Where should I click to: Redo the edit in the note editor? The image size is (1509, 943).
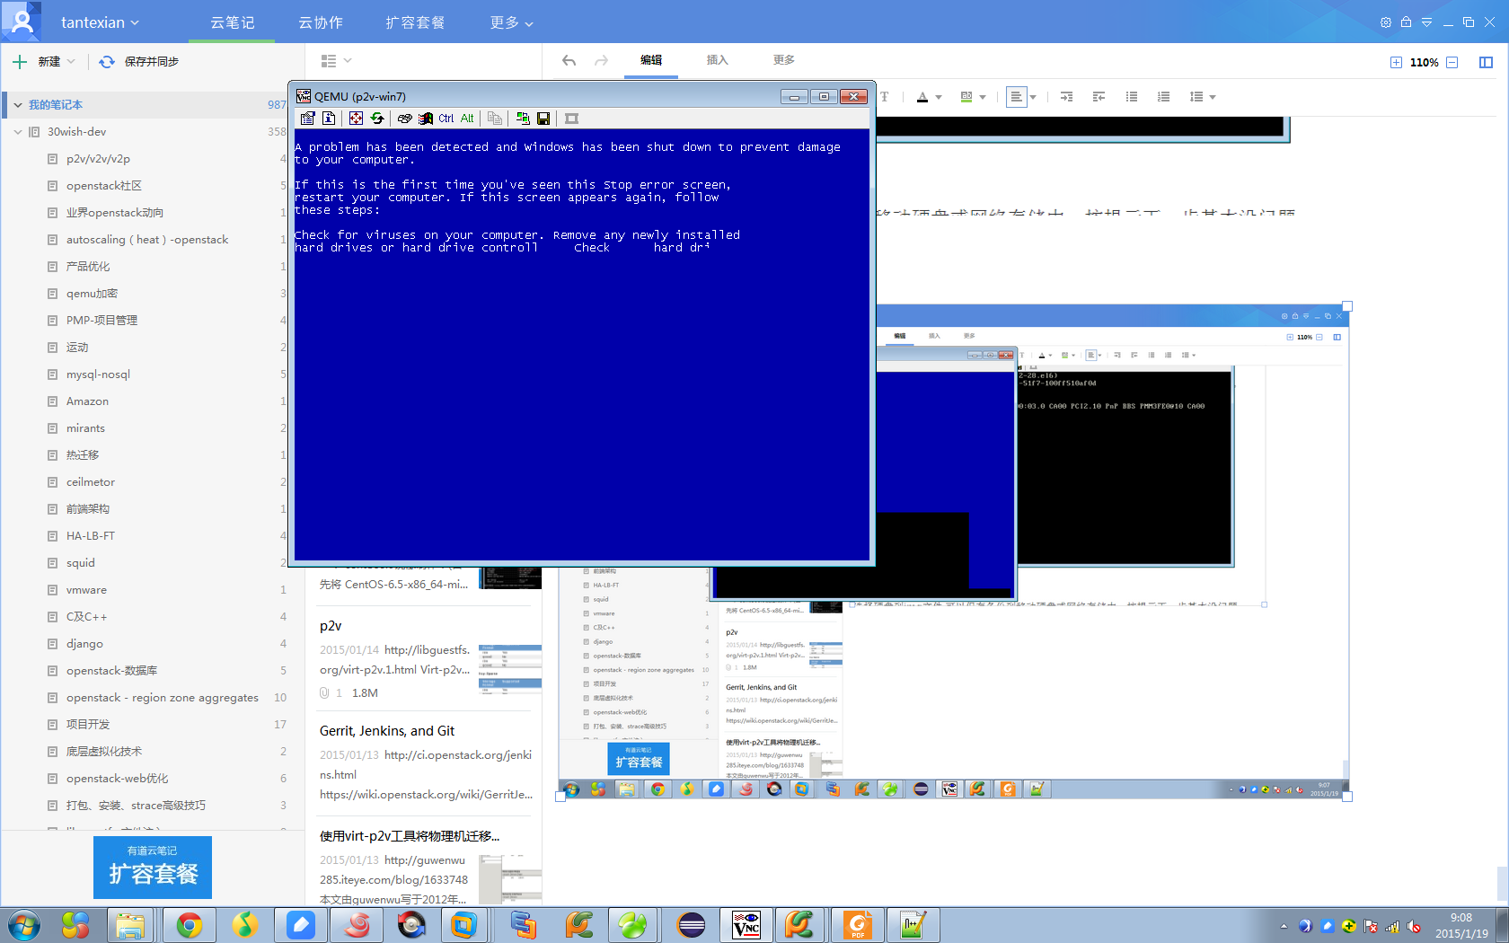(x=601, y=60)
